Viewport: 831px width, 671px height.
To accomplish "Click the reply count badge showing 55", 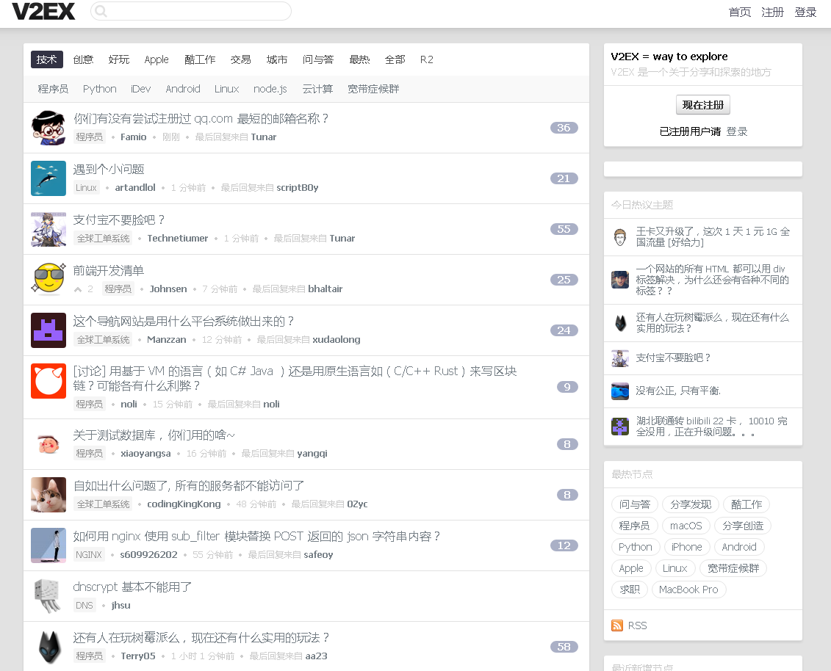I will coord(563,229).
